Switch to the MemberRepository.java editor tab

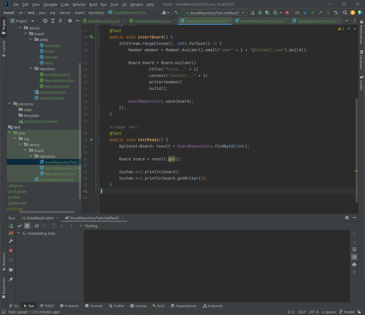click(x=153, y=21)
